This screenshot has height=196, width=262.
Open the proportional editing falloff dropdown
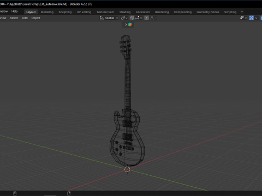pos(153,18)
